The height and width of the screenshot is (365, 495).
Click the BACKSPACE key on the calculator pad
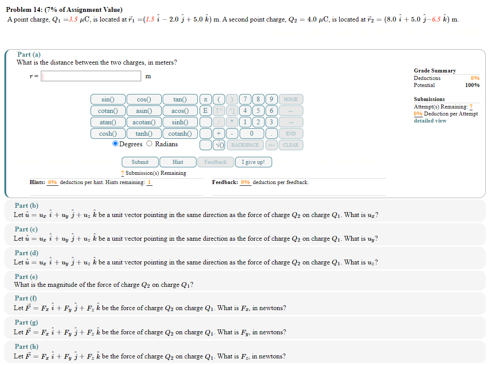[x=245, y=145]
